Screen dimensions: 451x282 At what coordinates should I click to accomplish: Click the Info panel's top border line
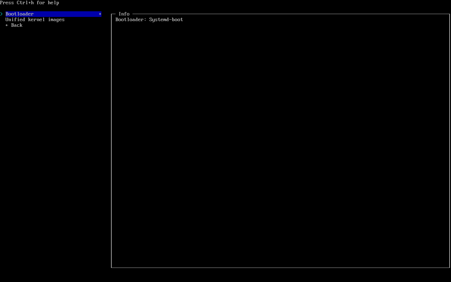pyautogui.click(x=282, y=14)
